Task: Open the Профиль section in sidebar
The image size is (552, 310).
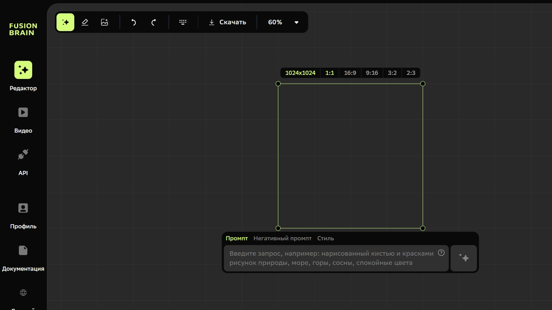Action: tap(23, 216)
